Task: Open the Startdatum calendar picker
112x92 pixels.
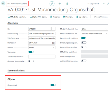Action: point(53,43)
